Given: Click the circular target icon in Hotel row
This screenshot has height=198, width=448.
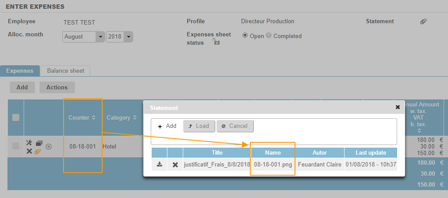Looking at the screenshot, I should tap(49, 147).
